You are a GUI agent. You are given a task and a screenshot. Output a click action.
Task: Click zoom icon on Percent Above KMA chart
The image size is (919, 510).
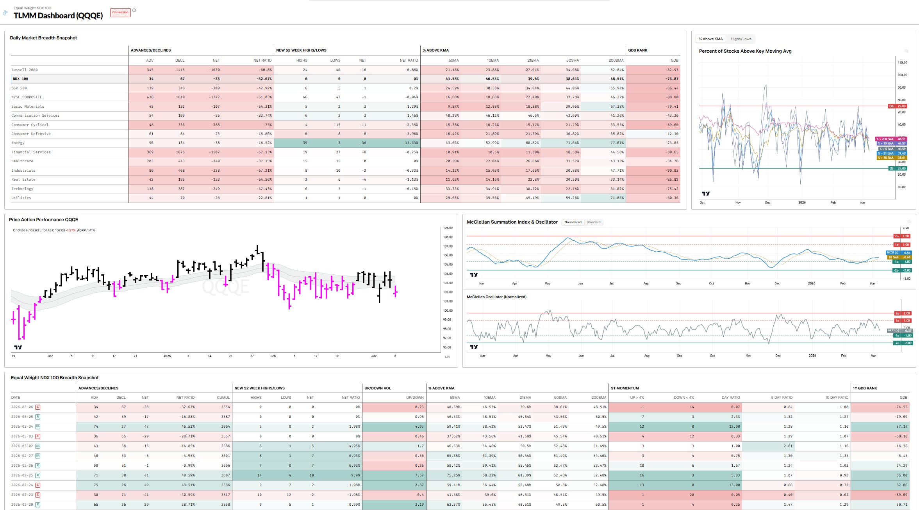[906, 51]
